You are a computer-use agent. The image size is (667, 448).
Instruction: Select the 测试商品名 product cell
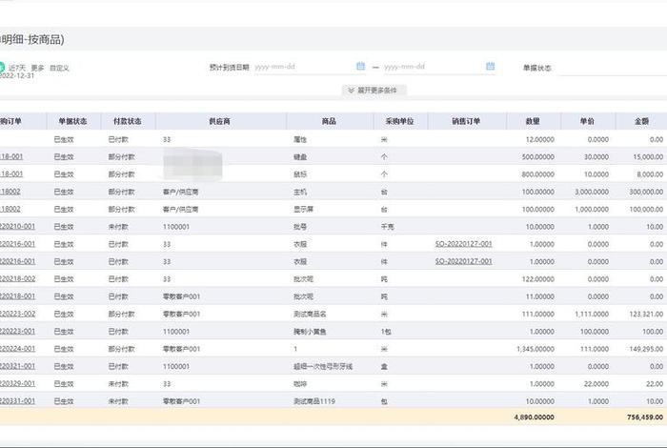pos(310,314)
